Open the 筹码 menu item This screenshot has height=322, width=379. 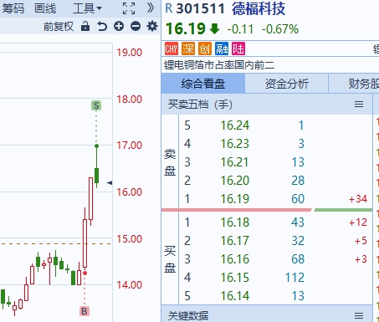point(13,8)
